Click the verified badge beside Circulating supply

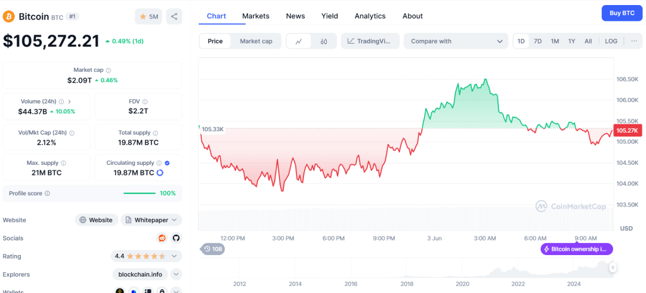coord(167,164)
